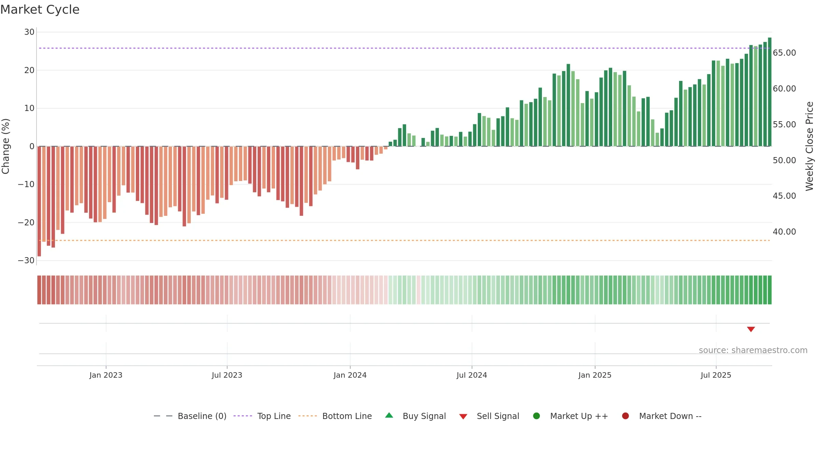Click the tallest green bar at far right
Viewport: 819px width, 461px height.
pos(770,92)
